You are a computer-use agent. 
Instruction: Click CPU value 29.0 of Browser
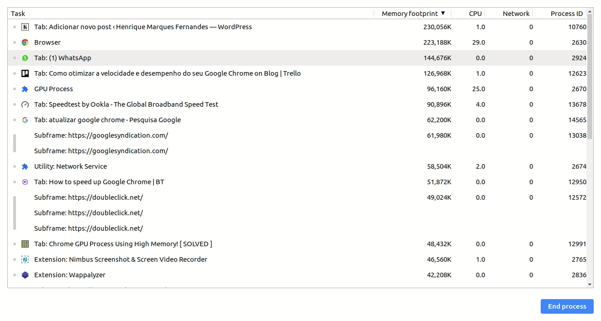(x=479, y=42)
